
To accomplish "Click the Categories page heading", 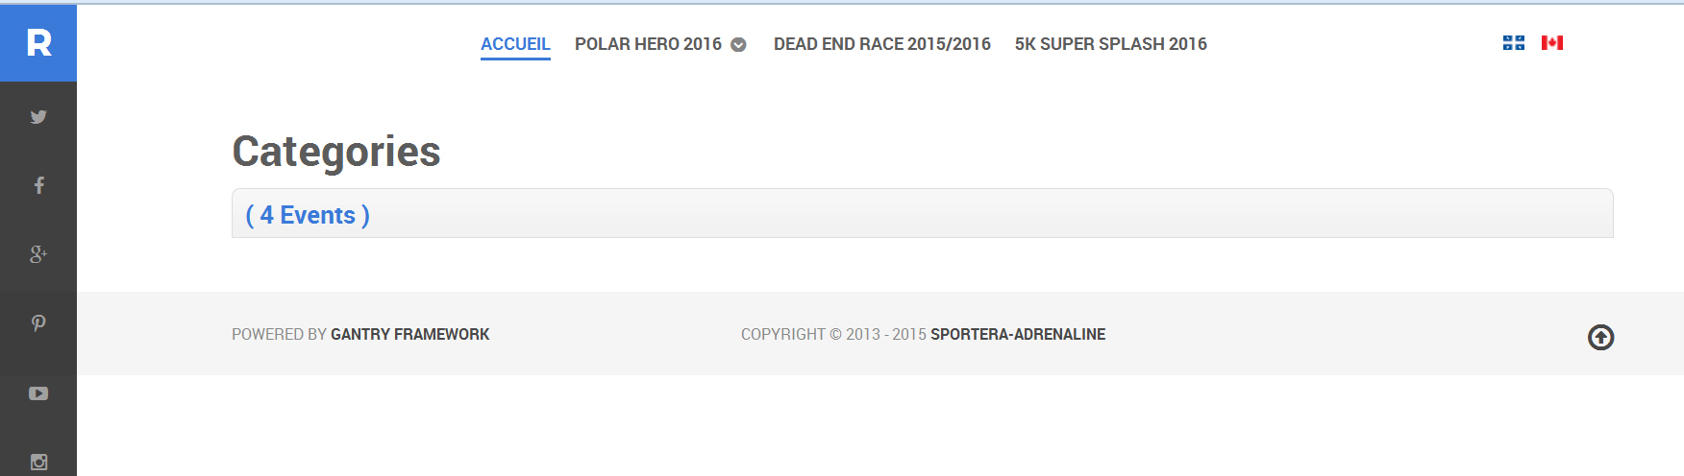I will (336, 152).
